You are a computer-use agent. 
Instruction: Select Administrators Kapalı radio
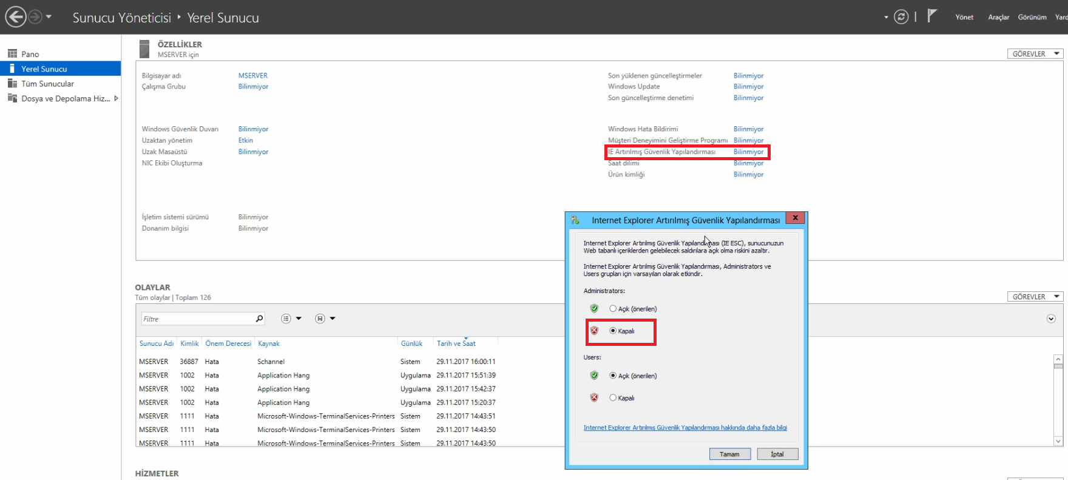pos(613,331)
